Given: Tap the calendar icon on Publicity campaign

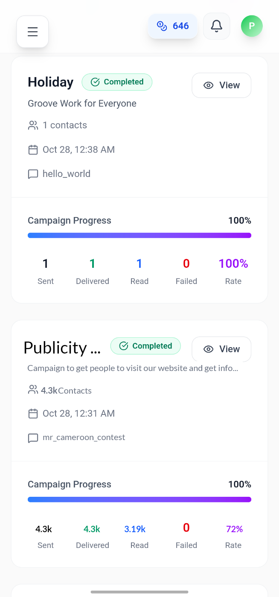Looking at the screenshot, I should [33, 413].
